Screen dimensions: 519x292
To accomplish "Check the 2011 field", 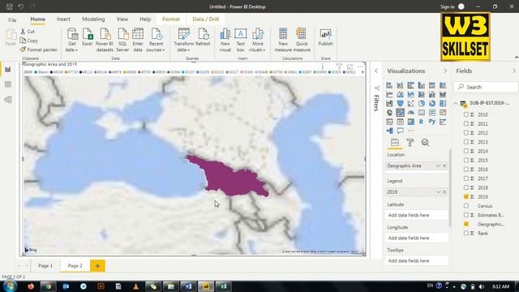I will [x=466, y=123].
